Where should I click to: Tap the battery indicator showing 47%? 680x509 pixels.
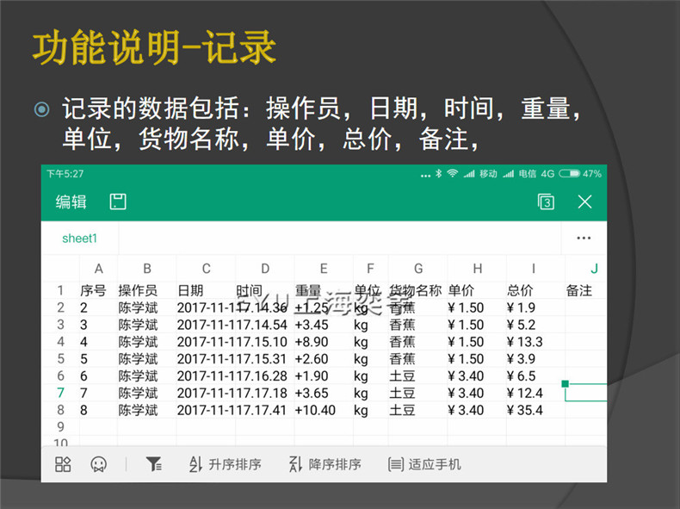point(580,174)
